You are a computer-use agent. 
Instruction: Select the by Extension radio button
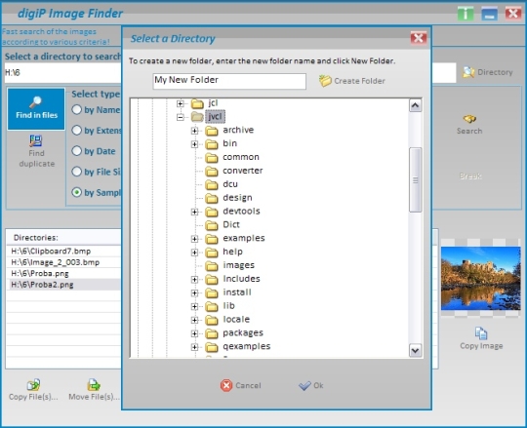[x=77, y=131]
